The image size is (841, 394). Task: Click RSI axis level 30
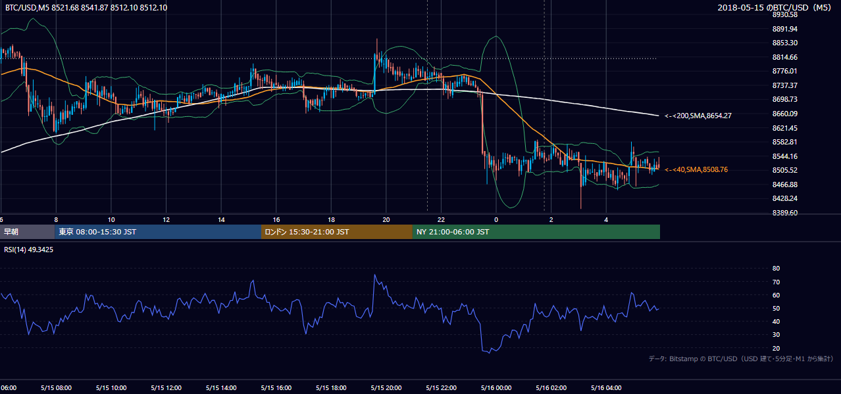[x=776, y=334]
